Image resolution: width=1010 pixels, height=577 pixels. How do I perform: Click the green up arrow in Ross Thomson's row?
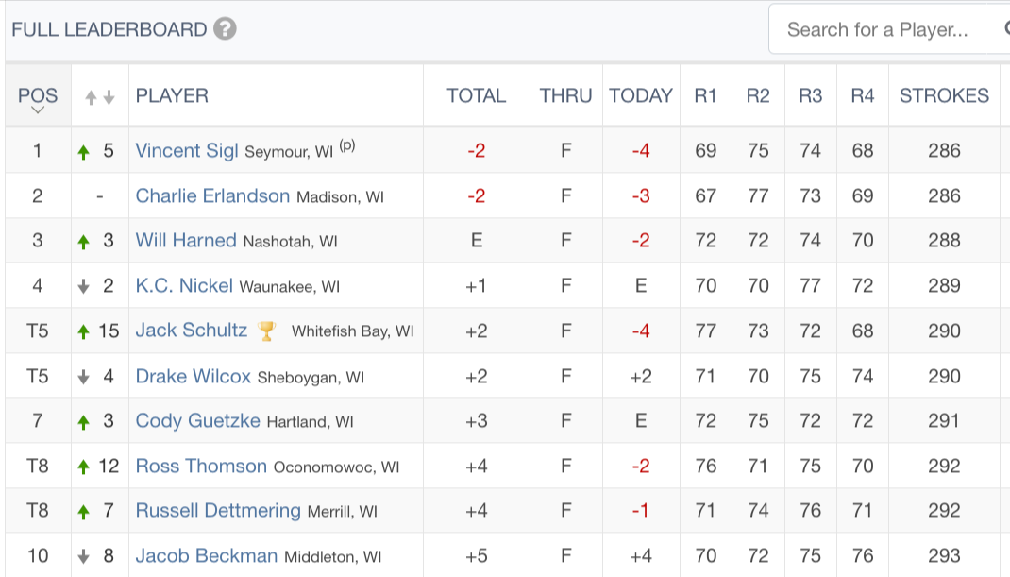(83, 467)
